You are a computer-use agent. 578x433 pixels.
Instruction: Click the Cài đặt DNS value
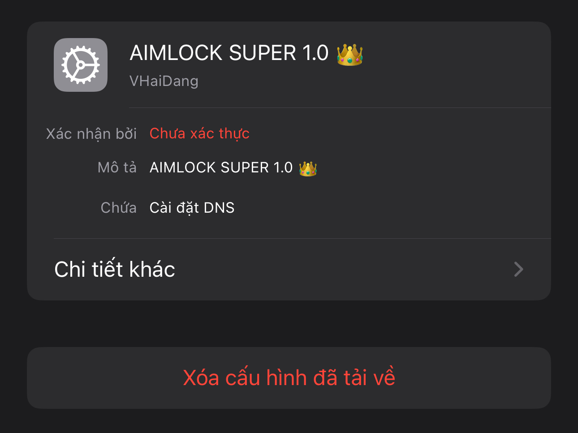click(x=192, y=208)
